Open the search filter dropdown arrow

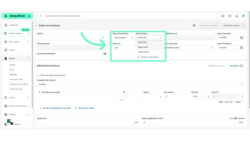(40, 16)
